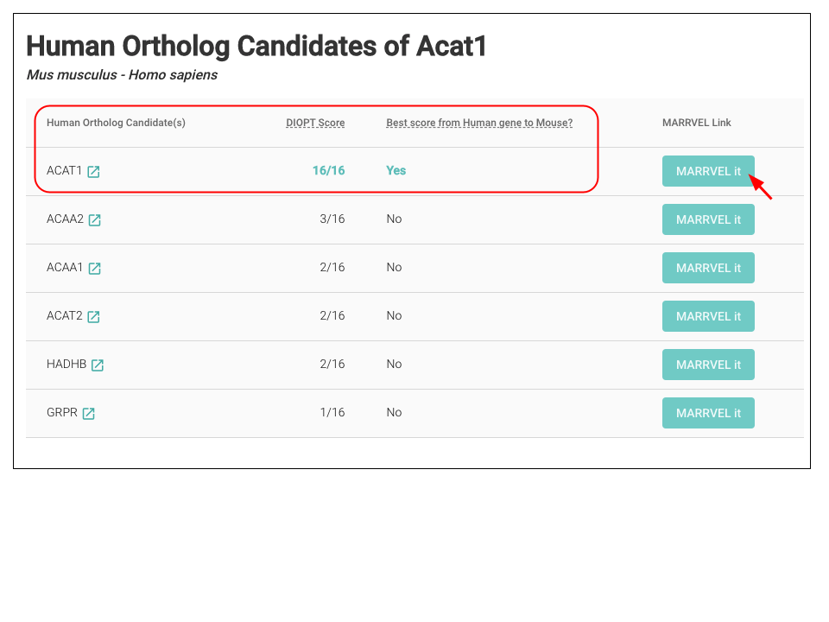Viewport: 829px width, 622px height.
Task: Open ACAT2 external link icon
Action: tap(93, 317)
